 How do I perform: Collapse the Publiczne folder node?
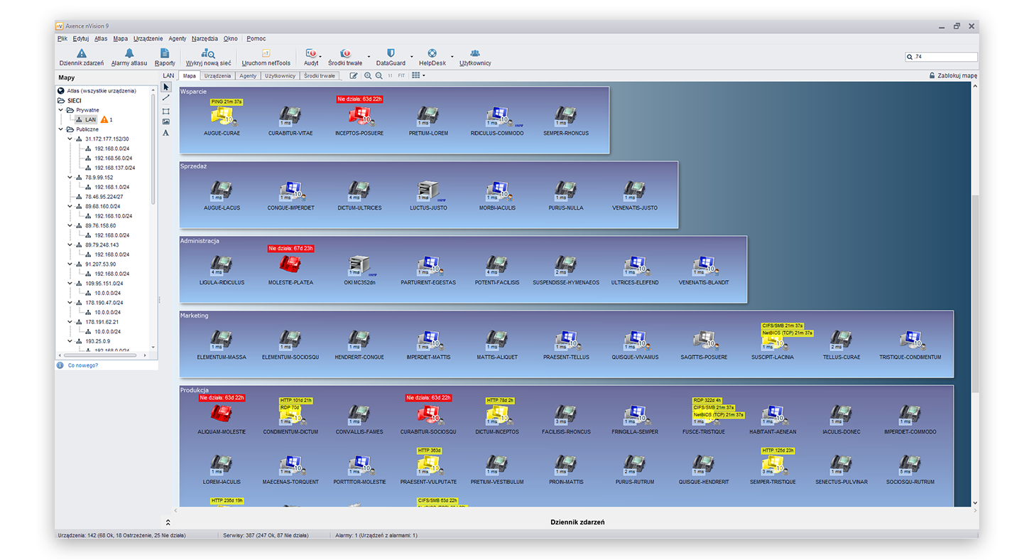[x=61, y=129]
